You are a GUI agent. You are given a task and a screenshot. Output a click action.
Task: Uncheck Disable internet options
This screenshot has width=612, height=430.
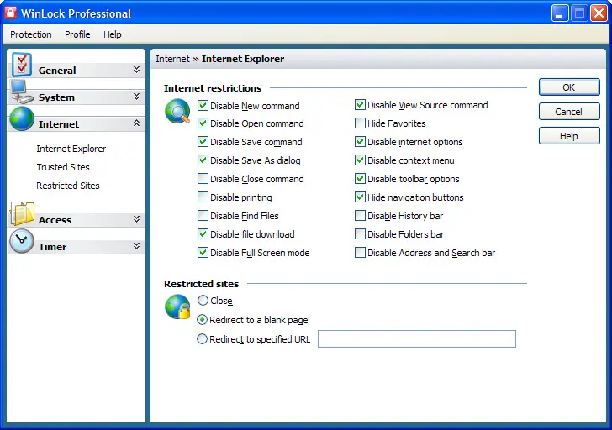360,142
